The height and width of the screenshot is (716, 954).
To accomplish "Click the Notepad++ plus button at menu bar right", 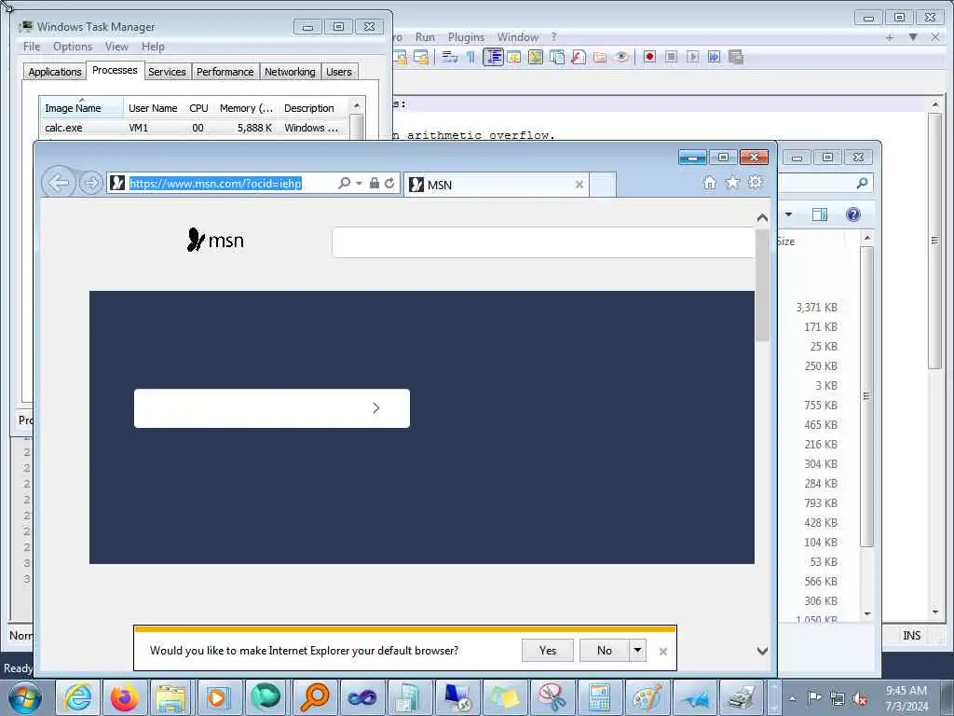I will (x=890, y=37).
